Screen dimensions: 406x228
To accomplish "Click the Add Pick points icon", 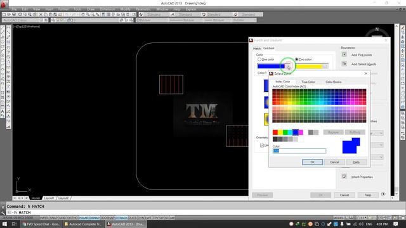I will tap(344, 54).
